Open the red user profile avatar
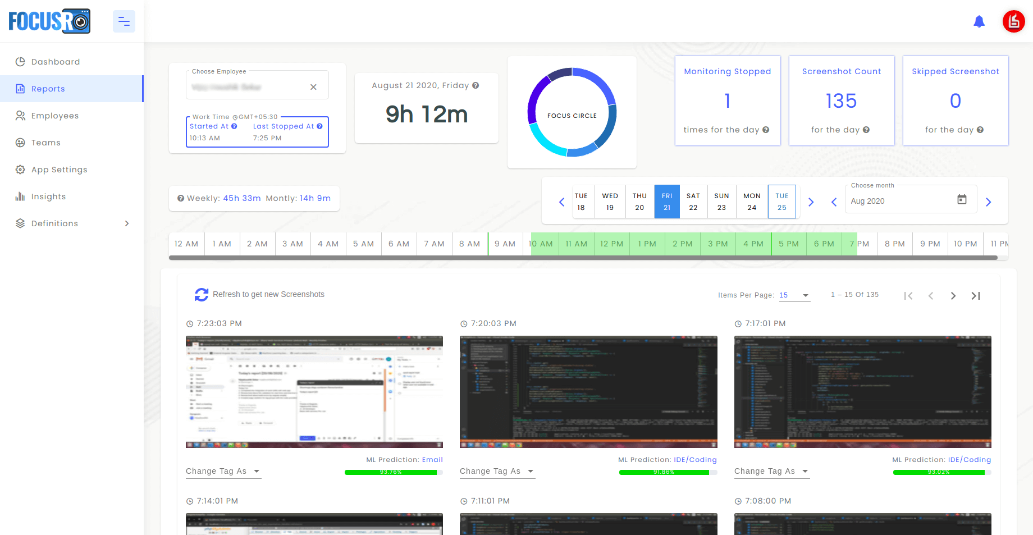1033x535 pixels. (x=1013, y=22)
